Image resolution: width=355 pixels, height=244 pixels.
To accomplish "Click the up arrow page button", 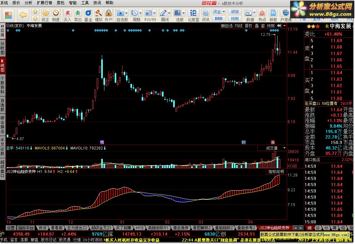I will pyautogui.click(x=35, y=12).
